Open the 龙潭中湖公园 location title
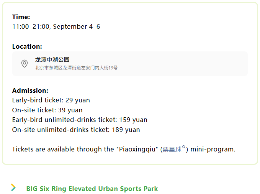The image size is (260, 194). [52, 60]
